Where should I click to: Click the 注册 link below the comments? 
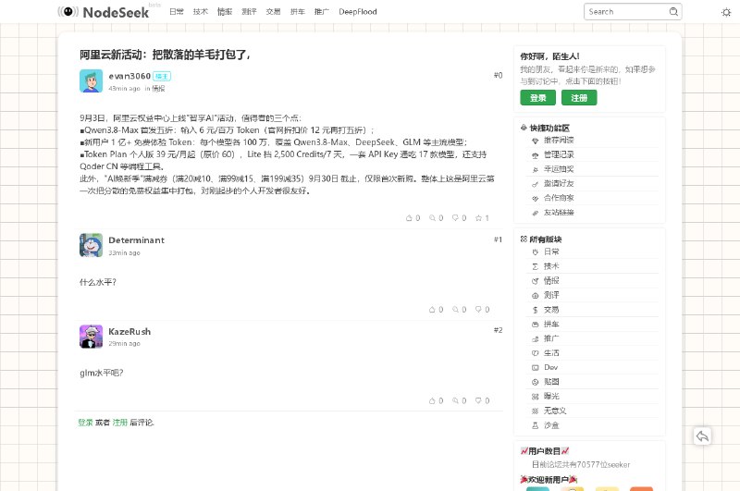point(120,423)
